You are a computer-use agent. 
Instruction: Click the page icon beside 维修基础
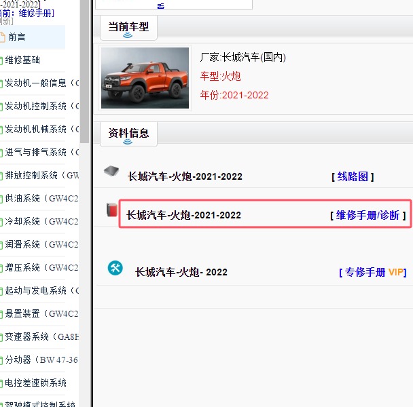tap(1, 61)
